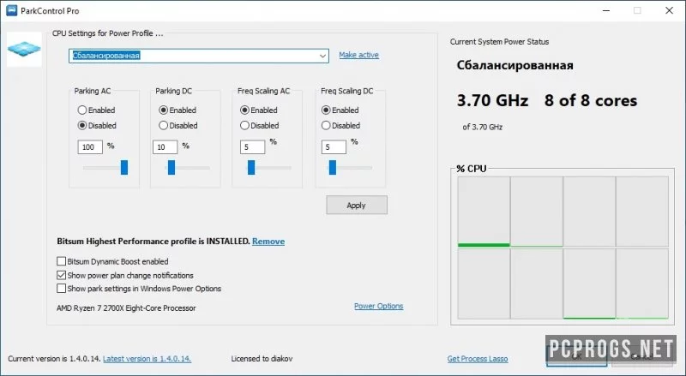This screenshot has height=376, width=686.
Task: Click the Parking AC percent input field
Action: (90, 147)
